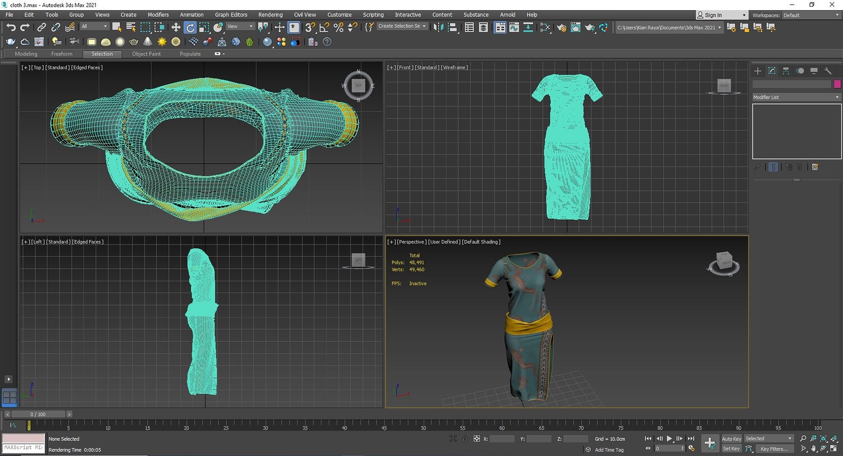Open the Modifiers menu
Screen dimensions: 843x456
pyautogui.click(x=158, y=15)
